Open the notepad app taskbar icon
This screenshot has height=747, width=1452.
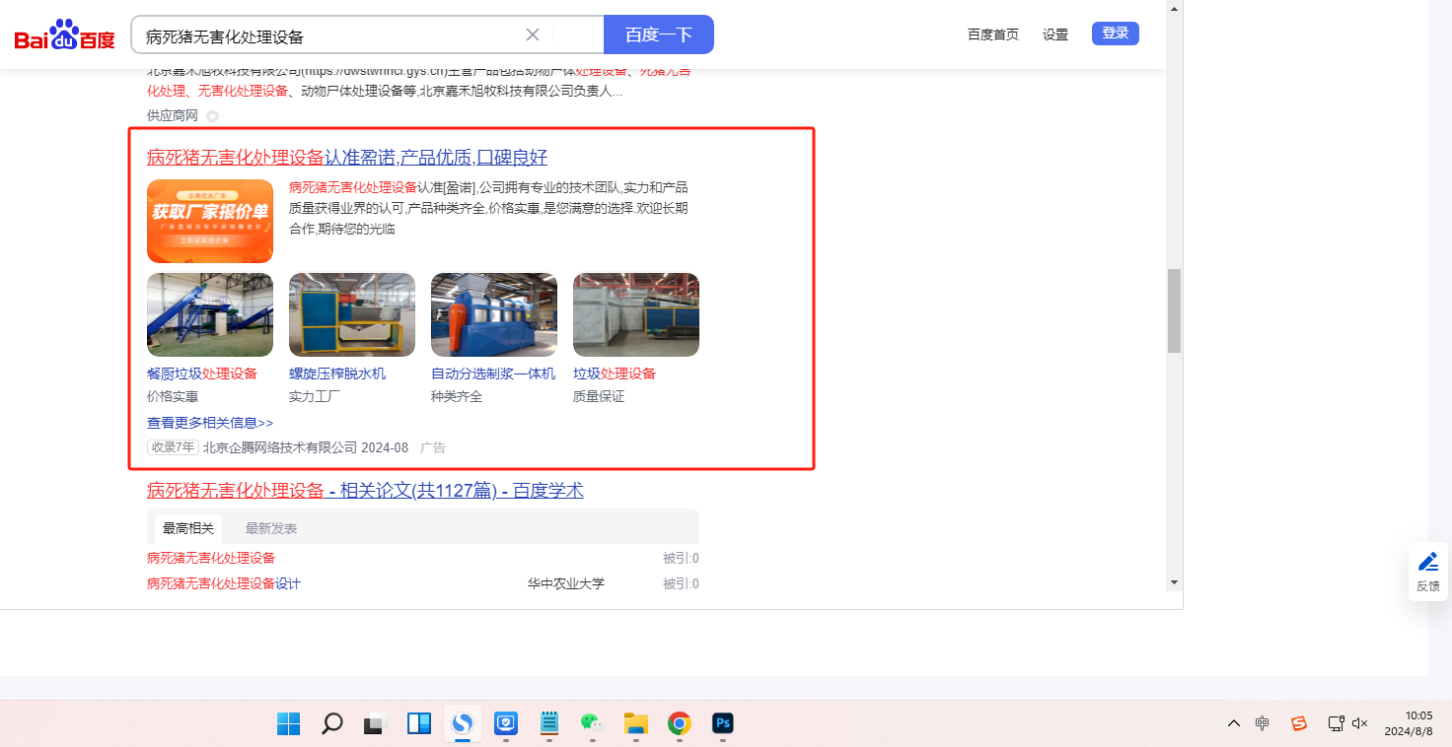pos(549,724)
